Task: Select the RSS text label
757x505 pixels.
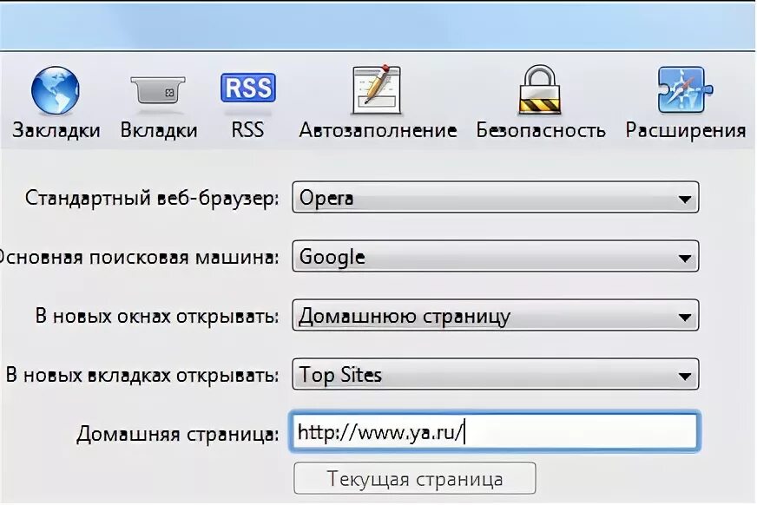Action: (x=247, y=130)
